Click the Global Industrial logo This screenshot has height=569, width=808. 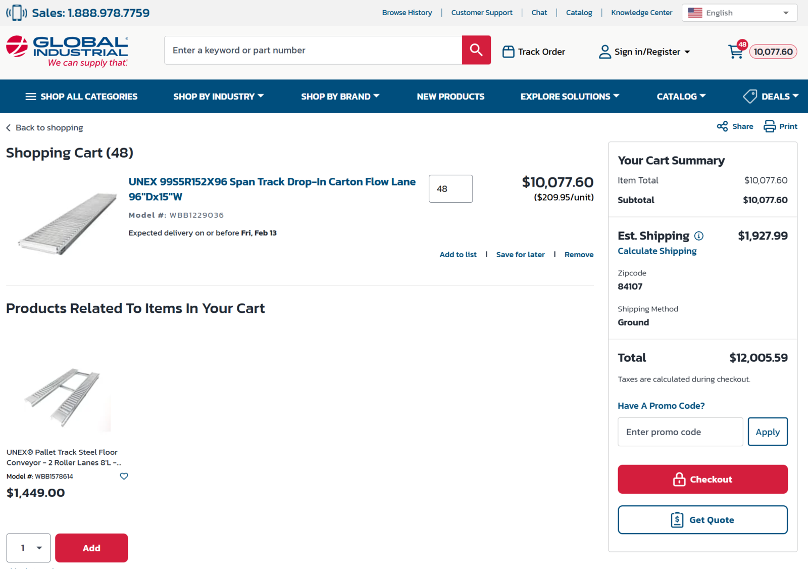pos(67,51)
